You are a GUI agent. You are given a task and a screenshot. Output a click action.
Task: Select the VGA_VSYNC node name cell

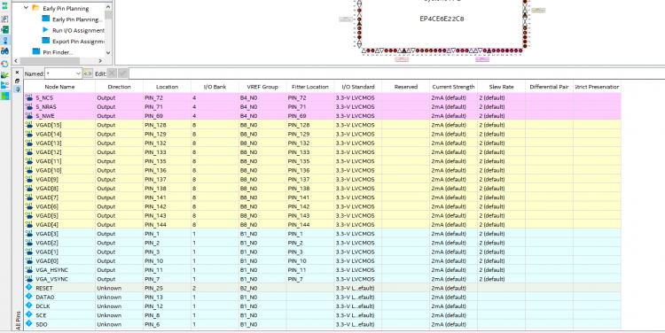click(59, 279)
